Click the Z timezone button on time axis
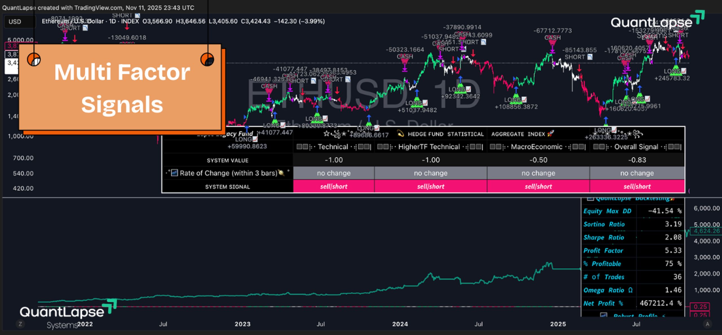This screenshot has width=722, height=335. coord(20,324)
